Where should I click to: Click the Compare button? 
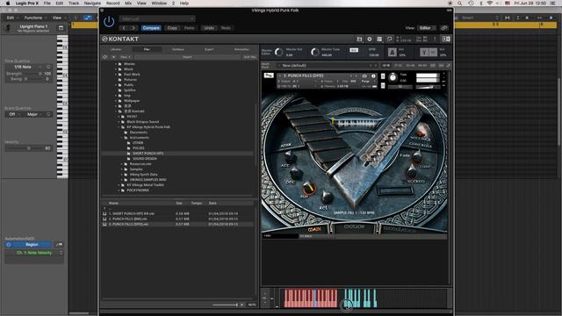151,28
